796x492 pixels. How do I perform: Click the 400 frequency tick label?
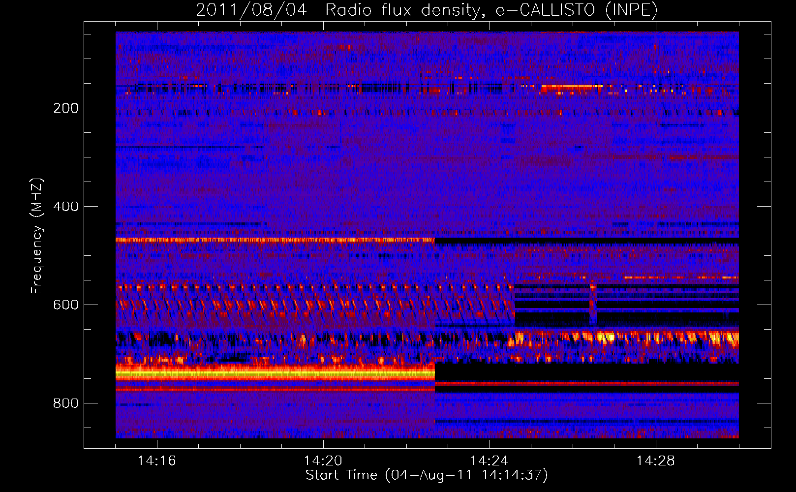tap(66, 207)
